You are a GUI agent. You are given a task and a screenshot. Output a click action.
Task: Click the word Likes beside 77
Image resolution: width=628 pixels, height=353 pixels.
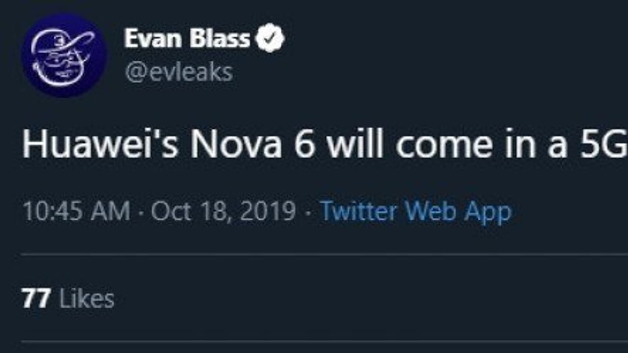(x=87, y=299)
